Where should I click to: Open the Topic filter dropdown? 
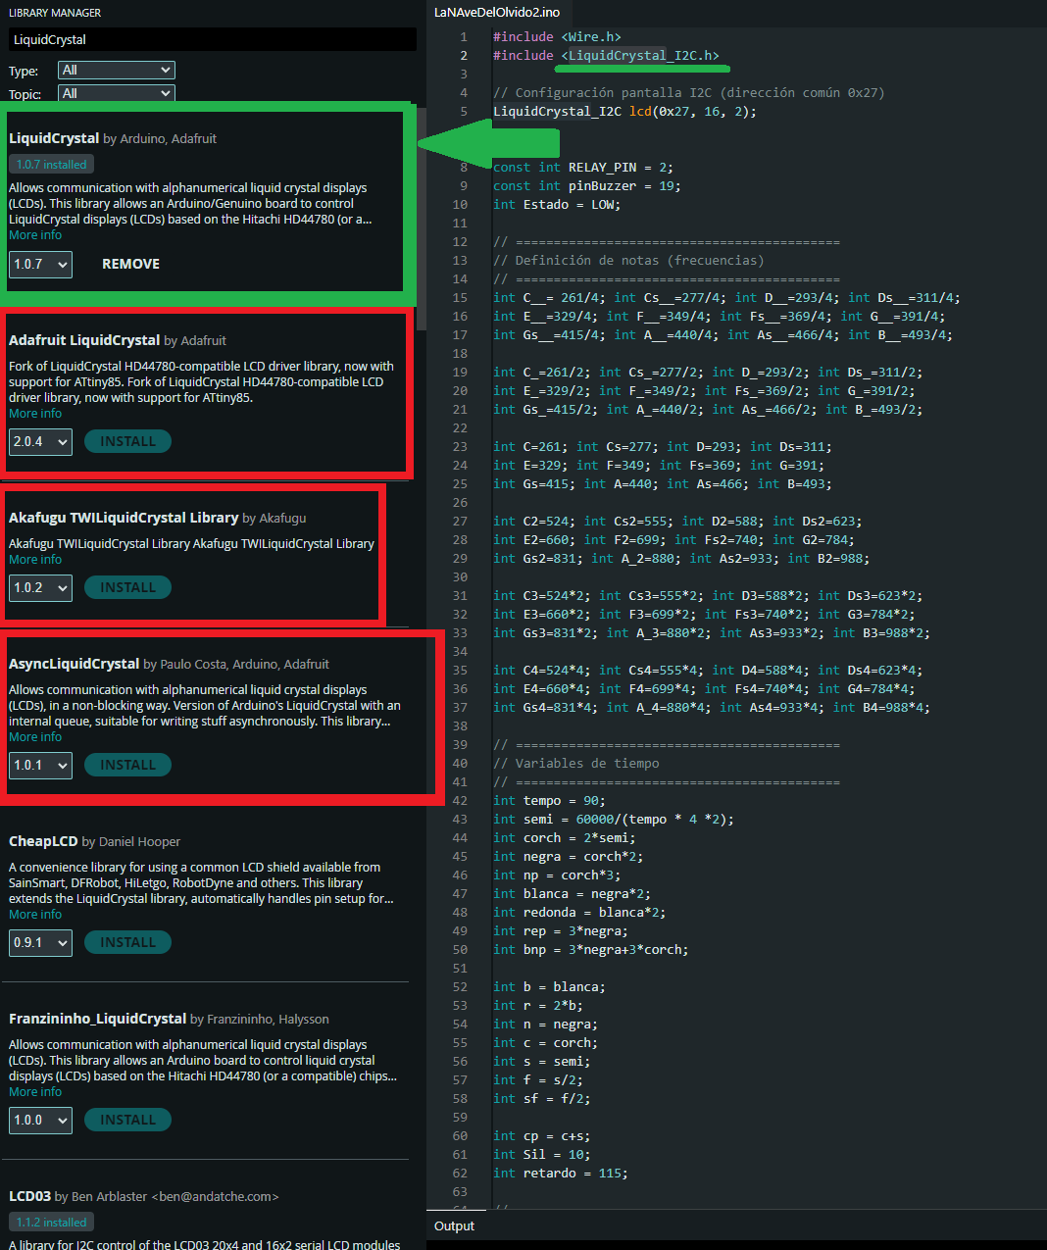tap(117, 93)
